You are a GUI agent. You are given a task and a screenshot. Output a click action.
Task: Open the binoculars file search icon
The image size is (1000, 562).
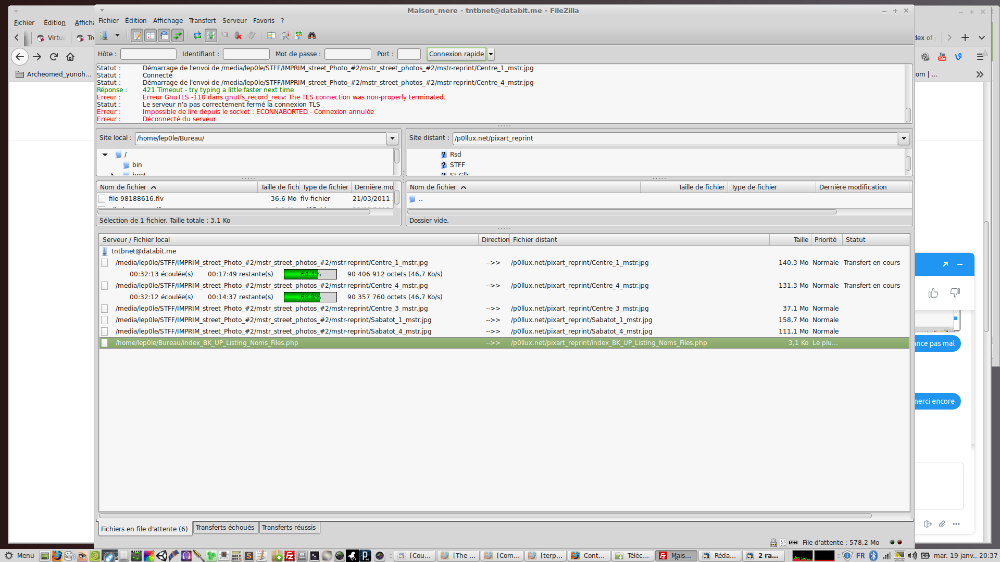coord(312,35)
